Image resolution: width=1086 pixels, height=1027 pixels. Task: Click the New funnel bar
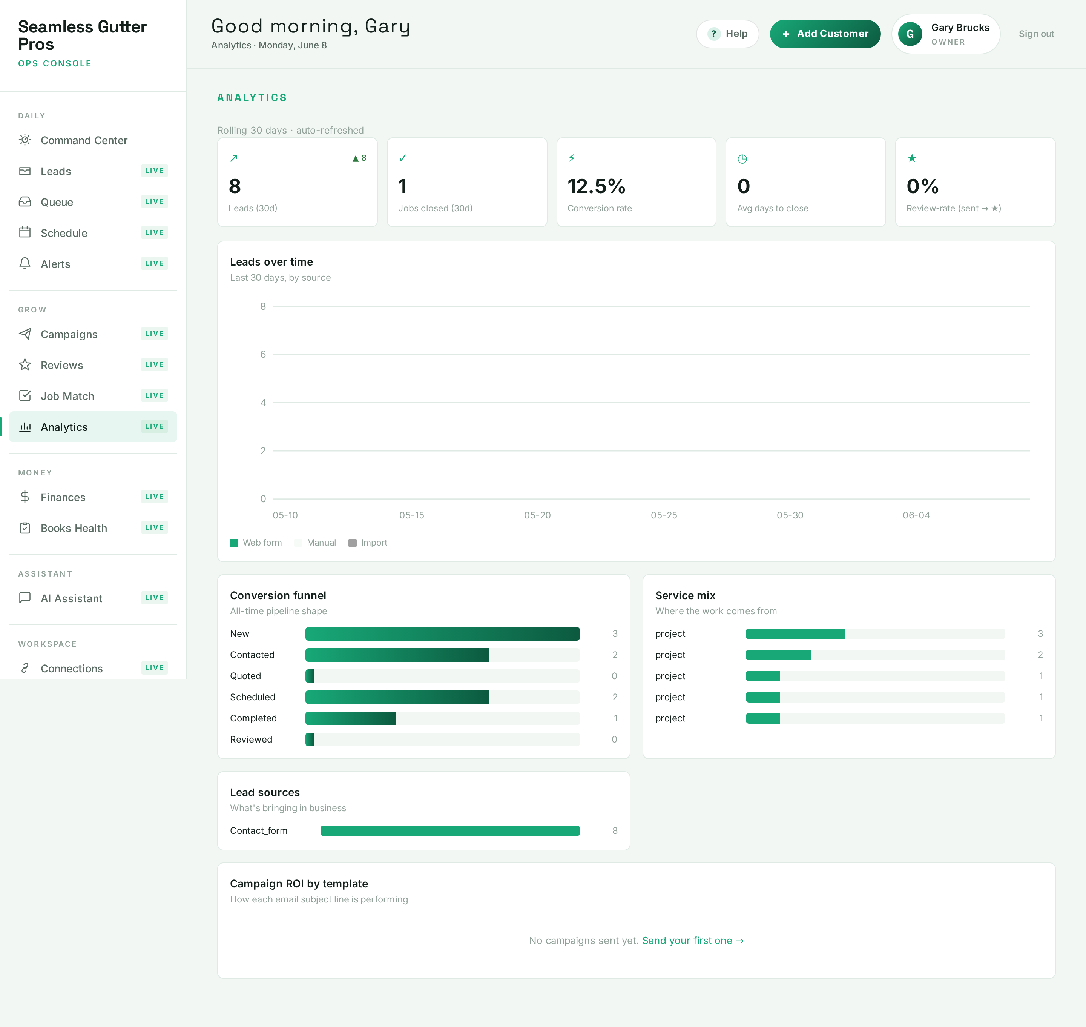pos(442,633)
